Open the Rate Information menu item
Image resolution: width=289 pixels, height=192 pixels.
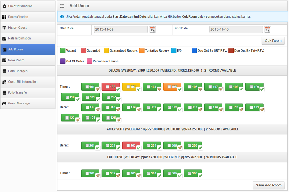point(19,38)
